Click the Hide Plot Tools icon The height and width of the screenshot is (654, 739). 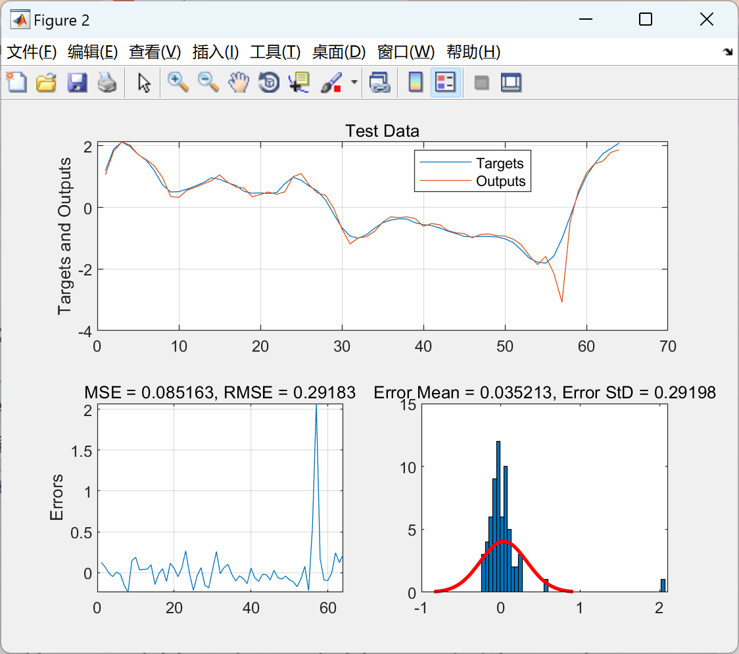point(481,83)
